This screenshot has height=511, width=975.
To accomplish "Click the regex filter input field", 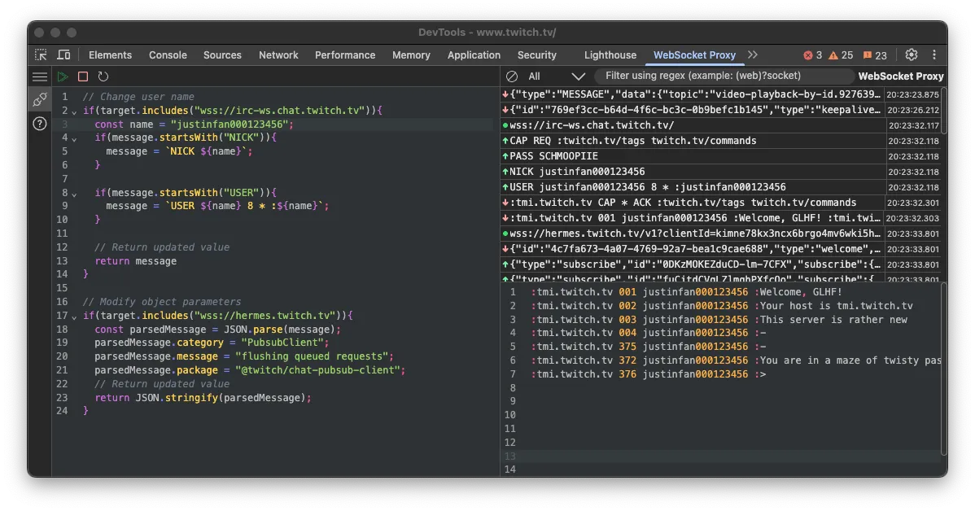I will click(x=724, y=76).
